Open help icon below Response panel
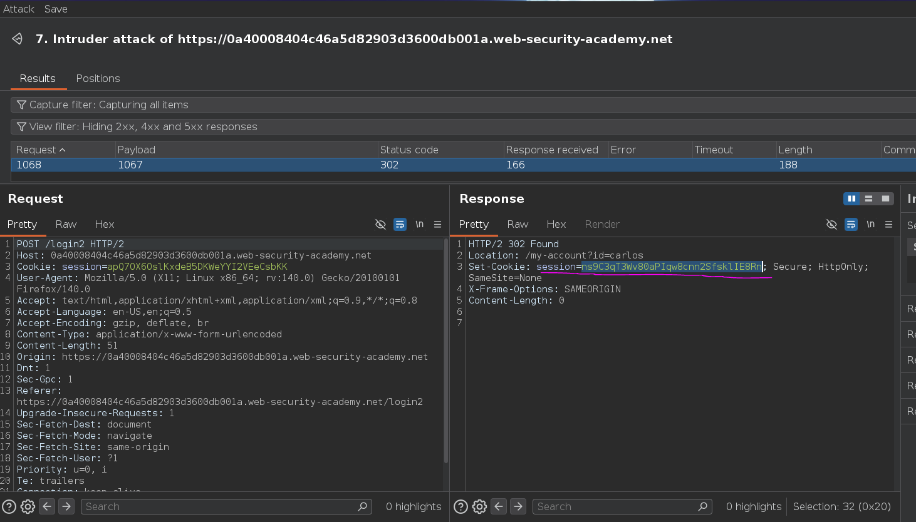The height and width of the screenshot is (522, 916). pyautogui.click(x=461, y=506)
